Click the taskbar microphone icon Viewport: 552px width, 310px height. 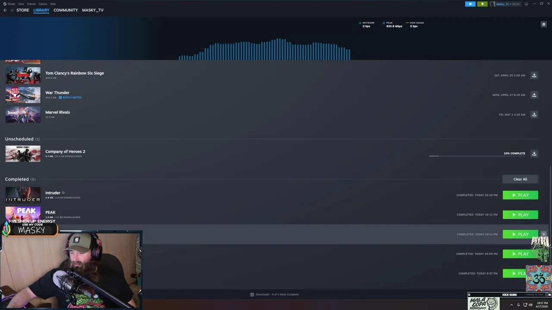point(518,305)
